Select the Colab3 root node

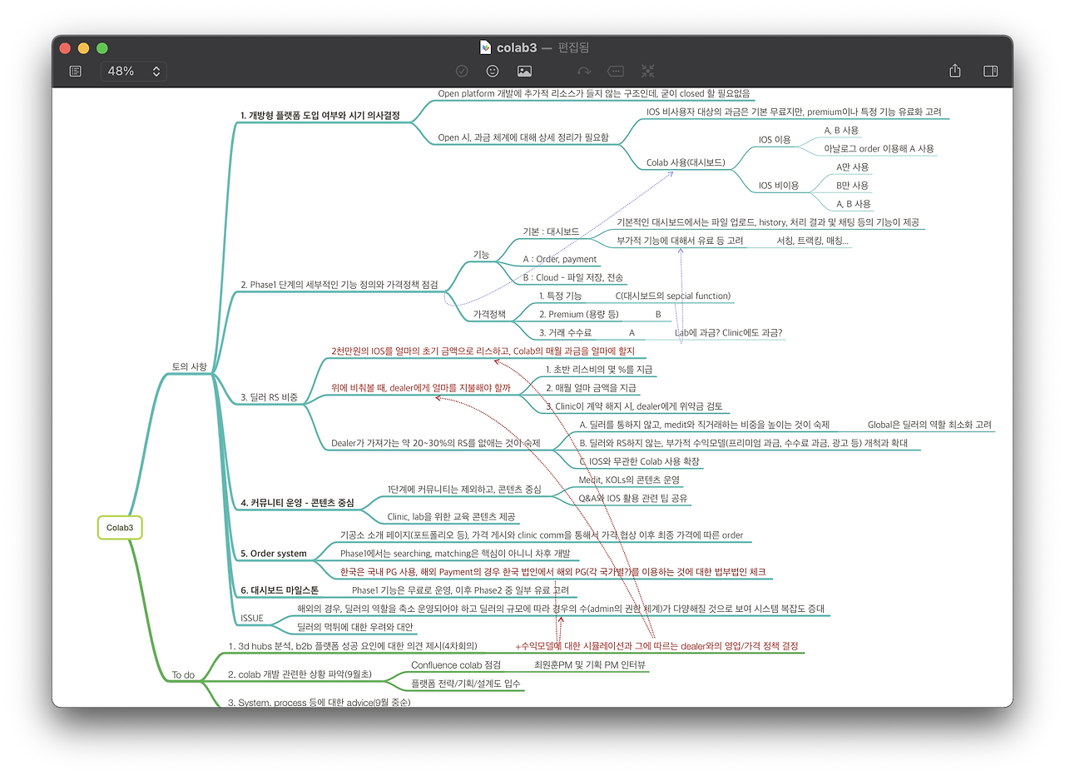pos(120,527)
